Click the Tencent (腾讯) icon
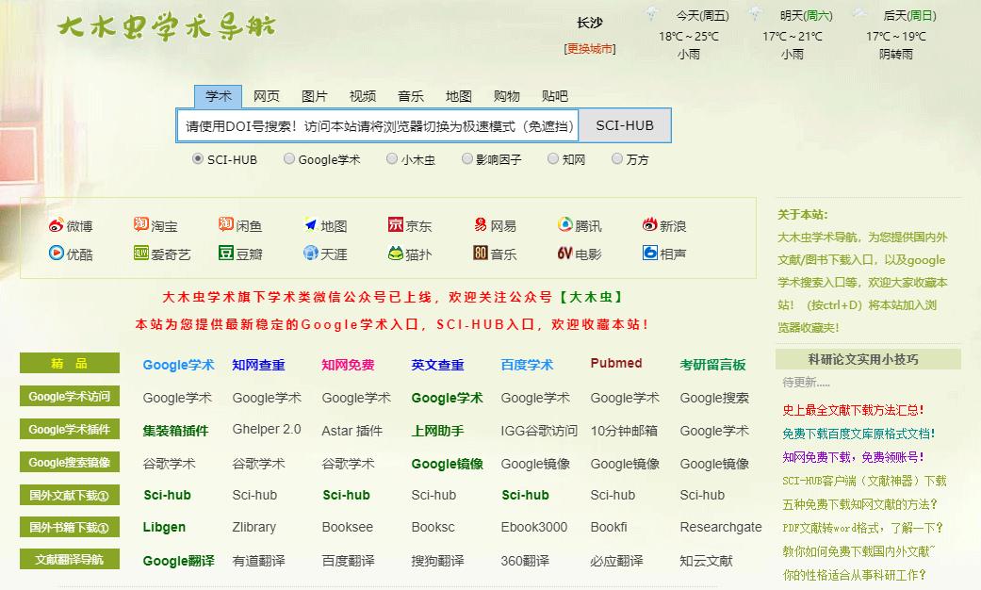 click(x=563, y=225)
